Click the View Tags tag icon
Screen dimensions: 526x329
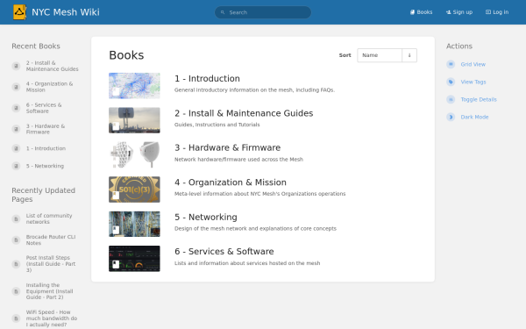pyautogui.click(x=451, y=82)
